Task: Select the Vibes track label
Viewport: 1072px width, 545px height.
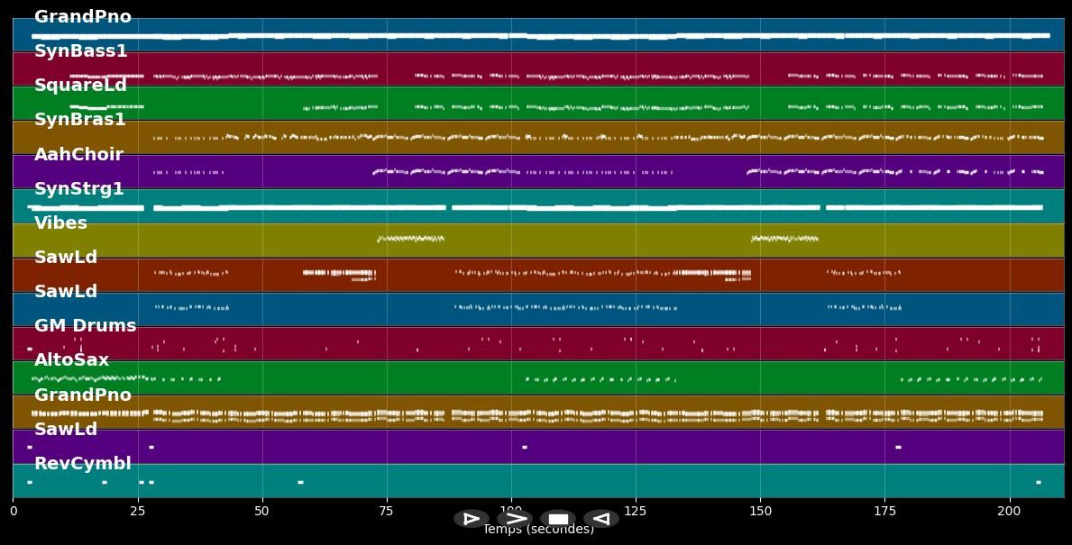Action: click(x=60, y=223)
